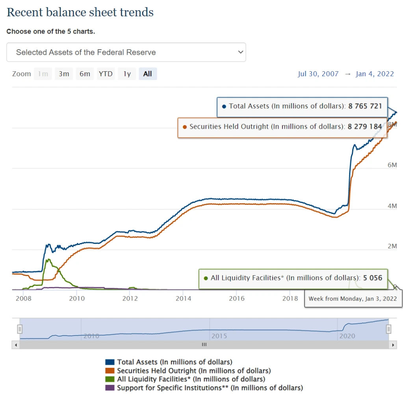Select the YTD zoom tab
Image resolution: width=403 pixels, height=397 pixels.
click(x=105, y=74)
